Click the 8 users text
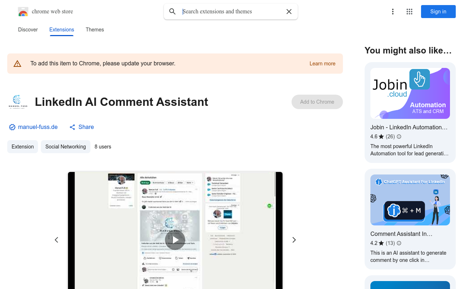 point(103,147)
